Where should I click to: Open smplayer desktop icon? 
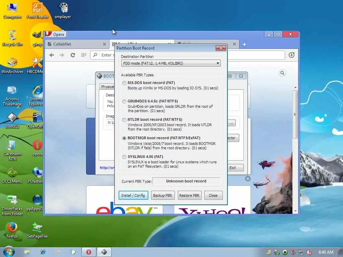click(63, 11)
